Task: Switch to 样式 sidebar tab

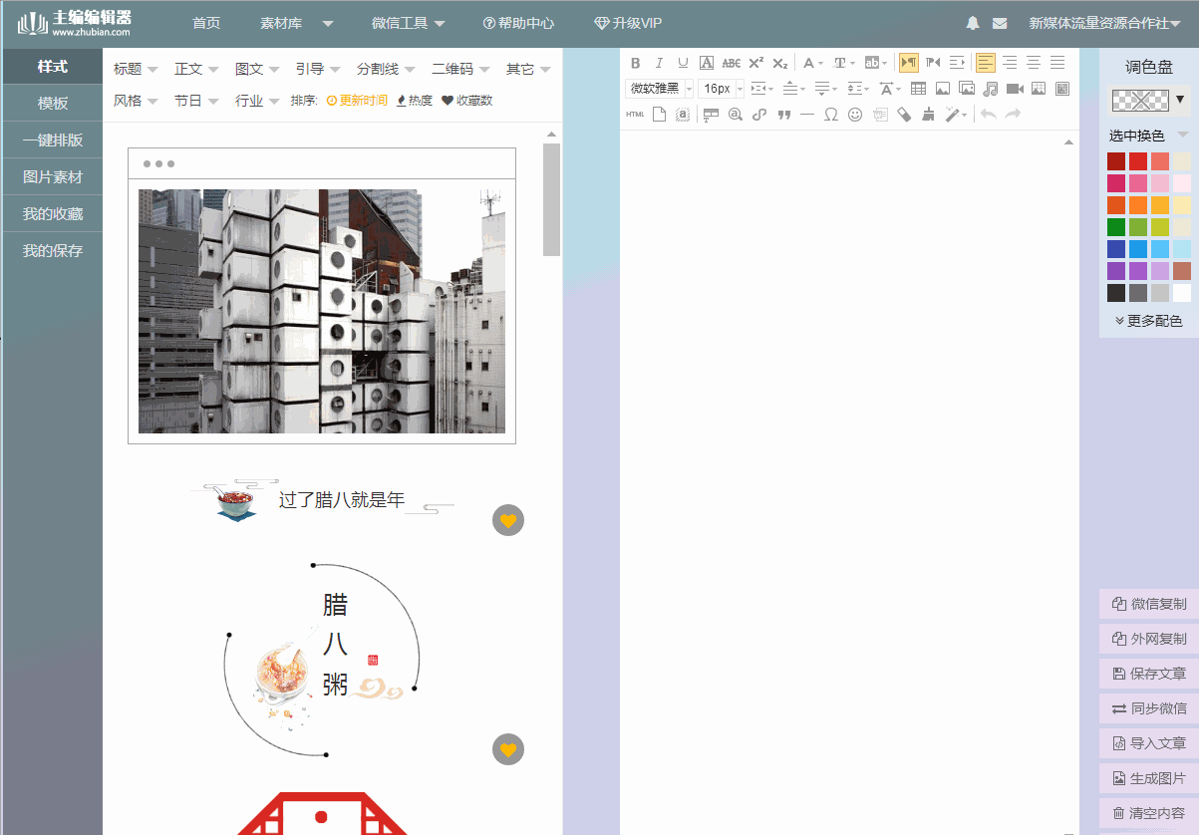Action: 52,66
